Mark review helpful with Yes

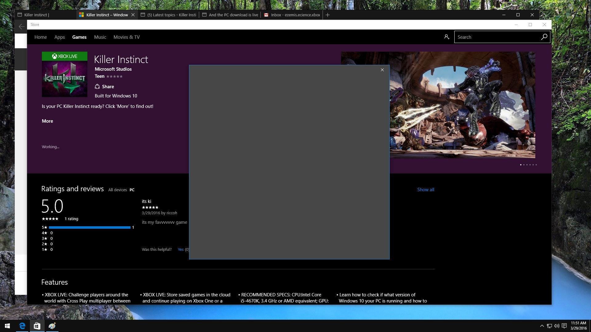pyautogui.click(x=180, y=249)
